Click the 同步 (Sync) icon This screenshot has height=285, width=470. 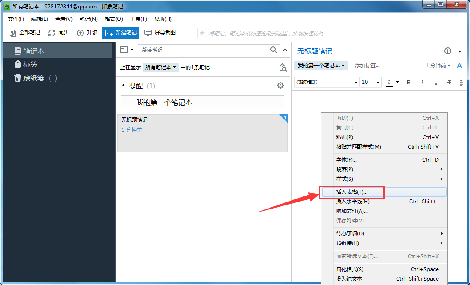51,33
